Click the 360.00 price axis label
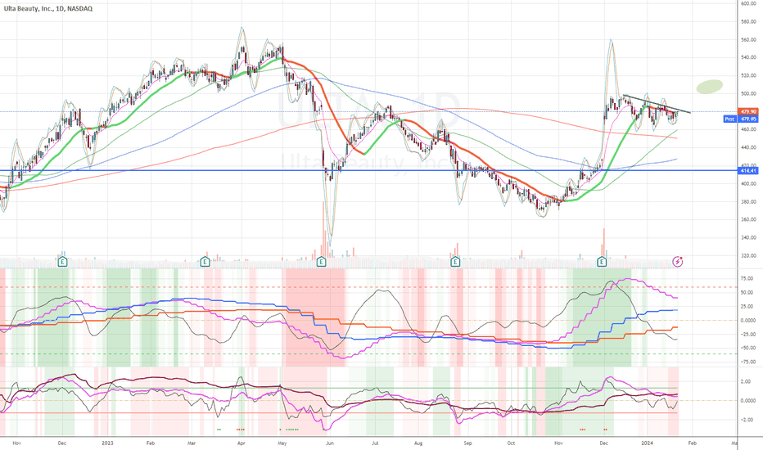 pyautogui.click(x=748, y=219)
